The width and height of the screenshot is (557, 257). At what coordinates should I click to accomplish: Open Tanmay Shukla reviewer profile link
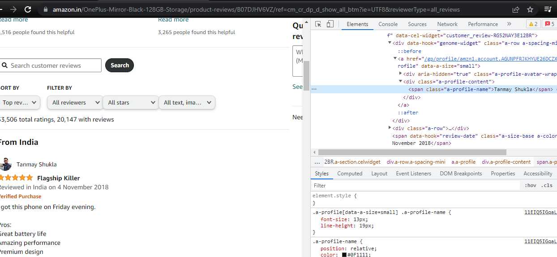(37, 165)
